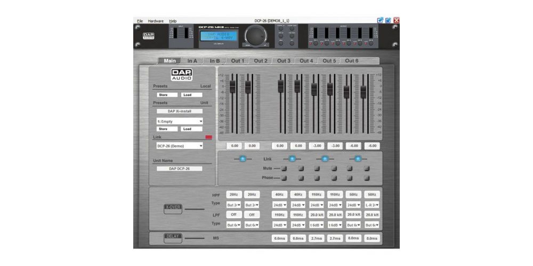Open output 5 LPF type But dropdown
This screenshot has height=266, width=533.
353,225
